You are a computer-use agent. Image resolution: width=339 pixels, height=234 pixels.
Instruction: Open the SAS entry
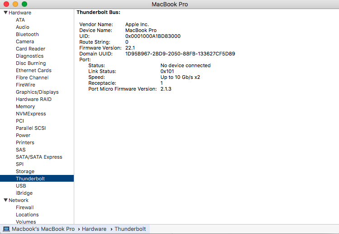pos(20,150)
